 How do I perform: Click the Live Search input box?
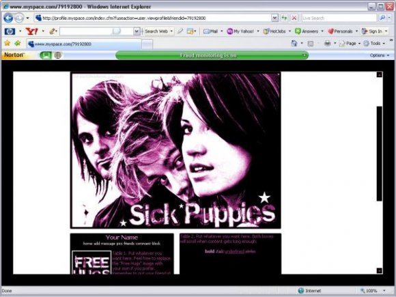pyautogui.click(x=339, y=18)
